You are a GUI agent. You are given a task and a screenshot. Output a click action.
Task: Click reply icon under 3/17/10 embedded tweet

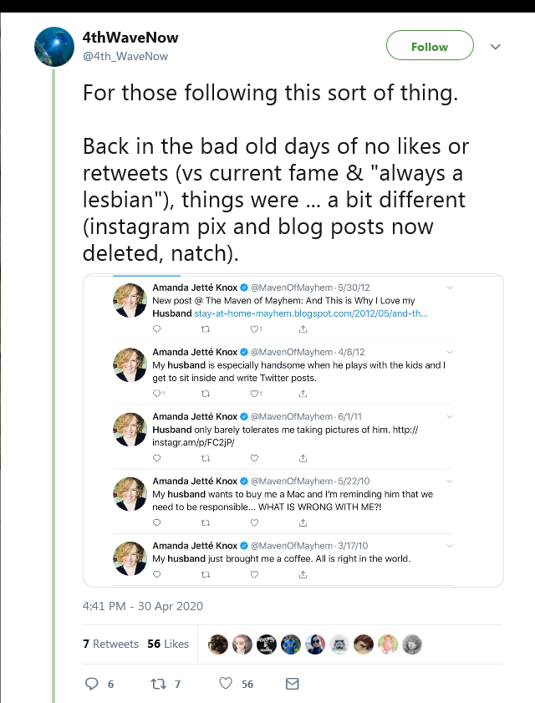(156, 574)
